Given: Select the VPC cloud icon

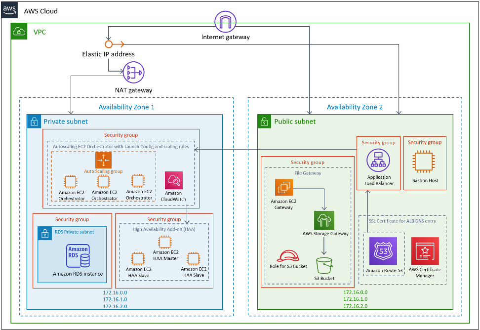Looking at the screenshot, I should [19, 31].
